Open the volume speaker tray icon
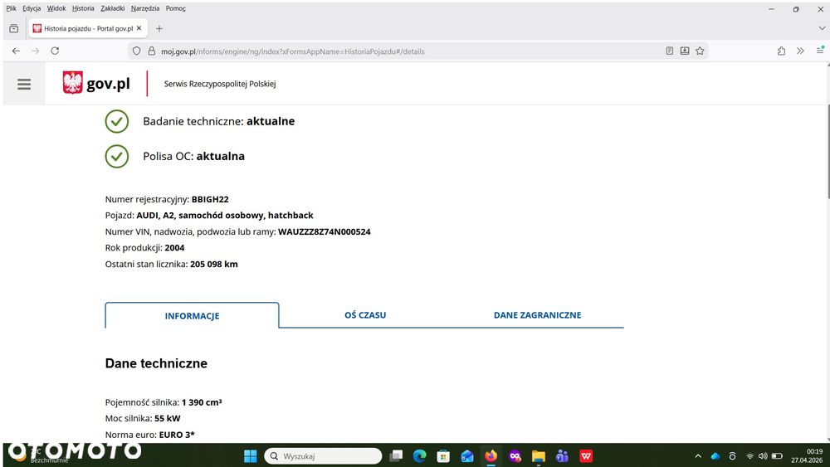This screenshot has width=830, height=467. tap(763, 456)
